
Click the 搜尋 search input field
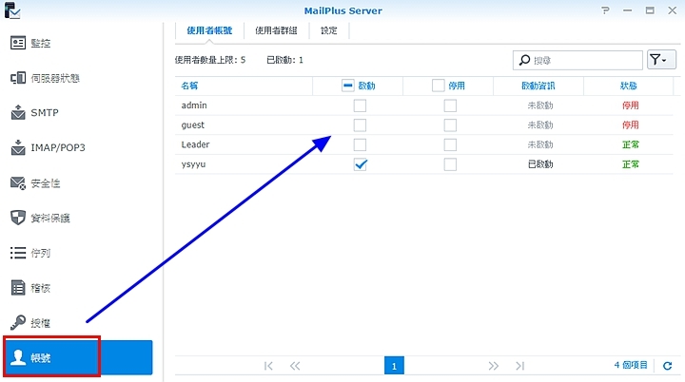point(577,60)
